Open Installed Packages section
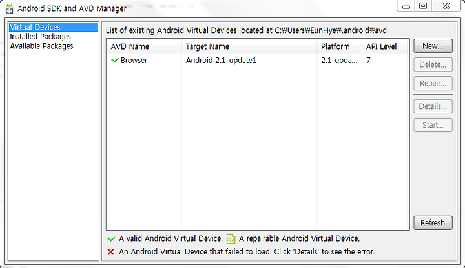The height and width of the screenshot is (268, 465). pos(40,37)
